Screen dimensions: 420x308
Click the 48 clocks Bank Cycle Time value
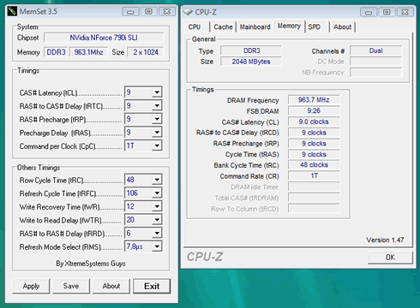[314, 165]
